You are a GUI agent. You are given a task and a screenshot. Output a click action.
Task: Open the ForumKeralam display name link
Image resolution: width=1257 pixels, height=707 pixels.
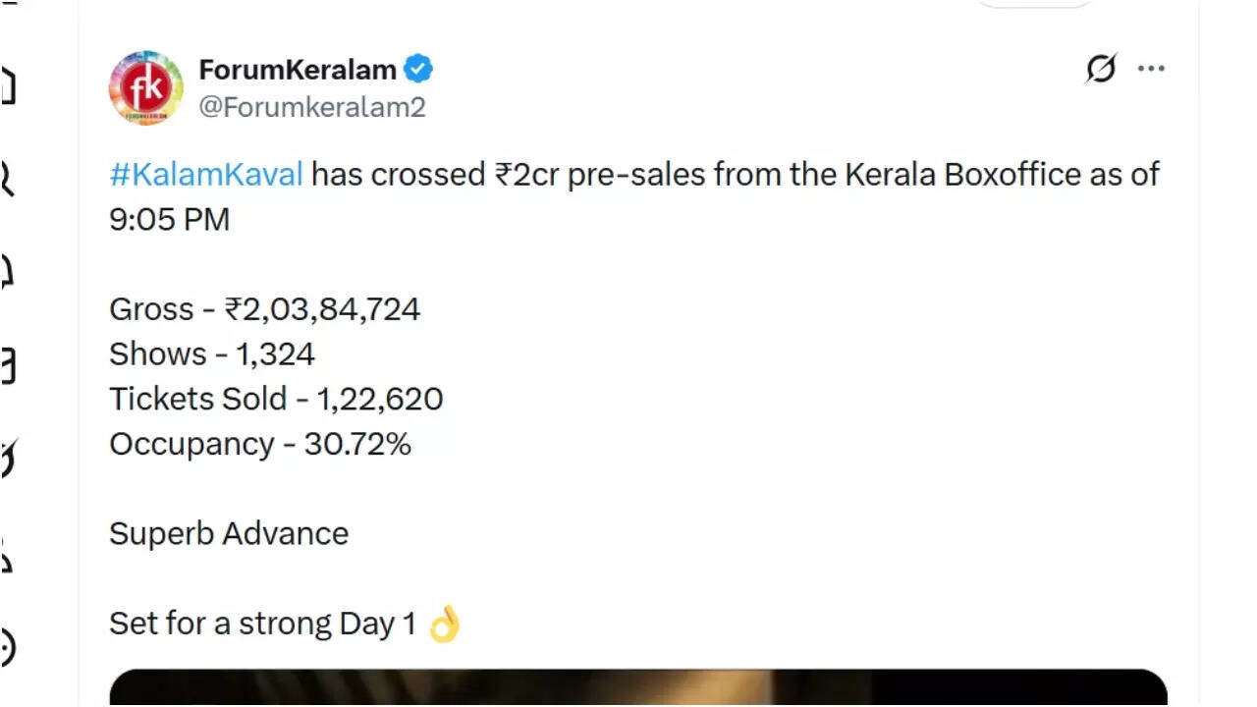(297, 70)
